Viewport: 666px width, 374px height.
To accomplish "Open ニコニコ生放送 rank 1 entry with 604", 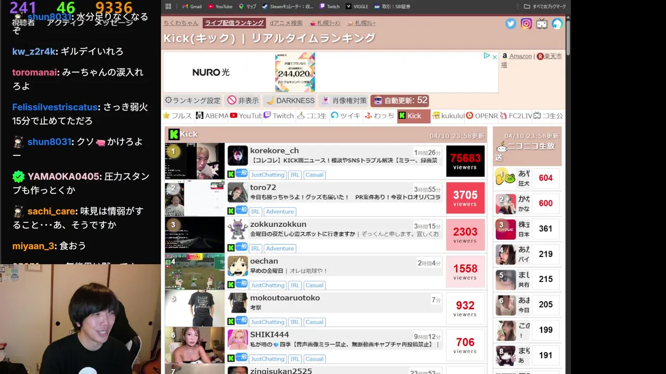I will pyautogui.click(x=527, y=178).
